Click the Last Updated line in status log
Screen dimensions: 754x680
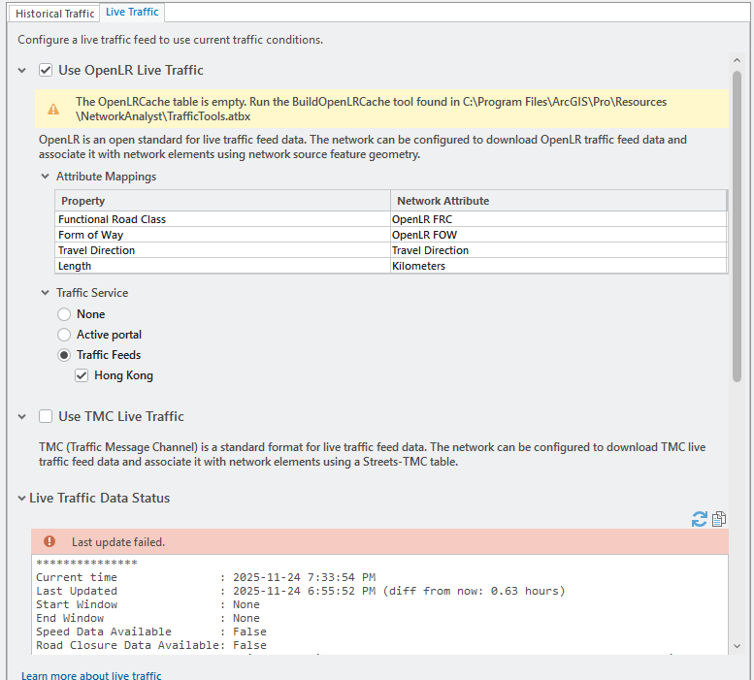pyautogui.click(x=301, y=591)
